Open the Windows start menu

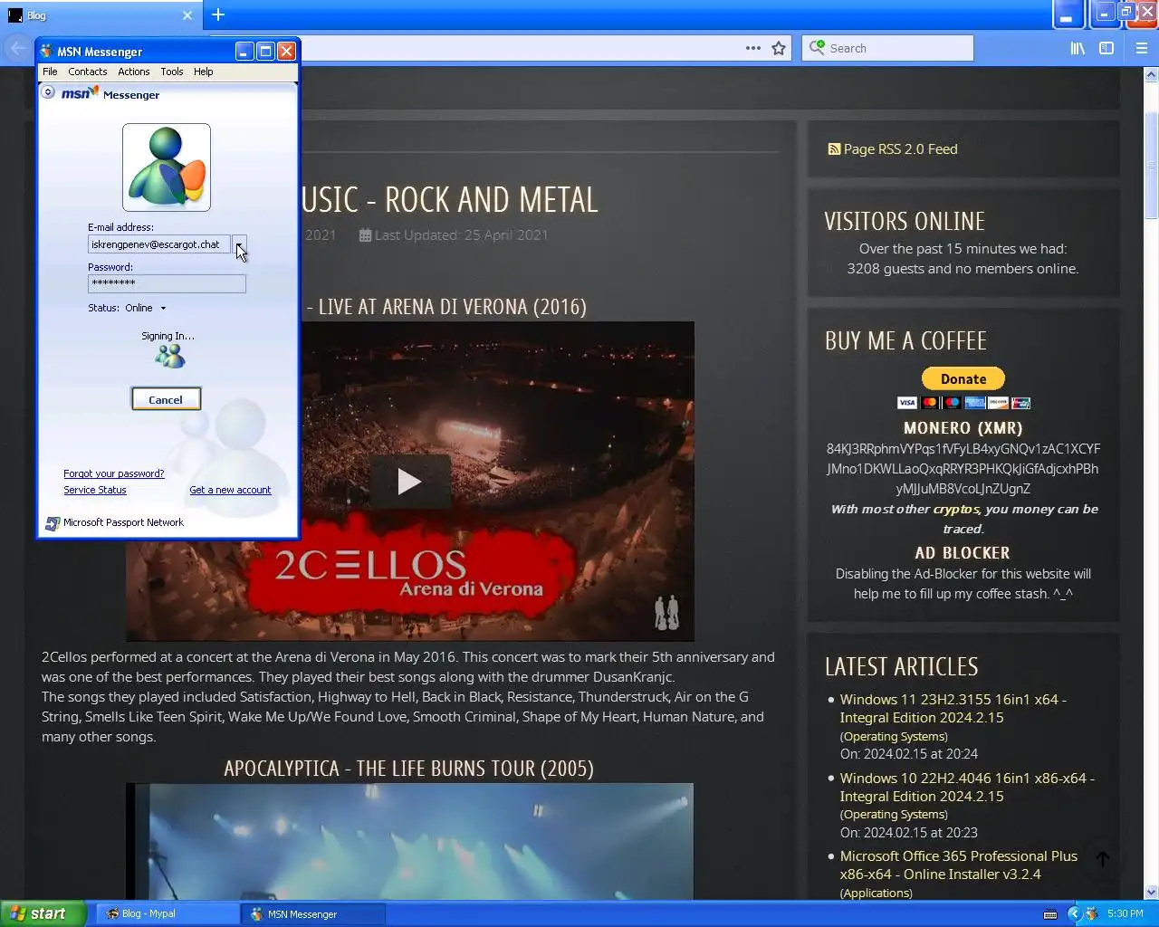(43, 914)
